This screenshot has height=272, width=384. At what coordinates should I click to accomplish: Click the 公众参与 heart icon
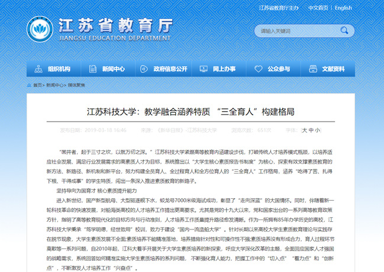tap(259, 69)
